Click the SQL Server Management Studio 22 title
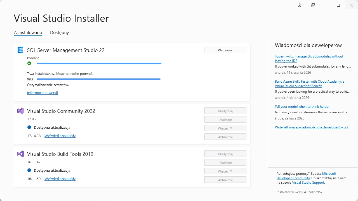The width and height of the screenshot is (358, 201). point(66,50)
